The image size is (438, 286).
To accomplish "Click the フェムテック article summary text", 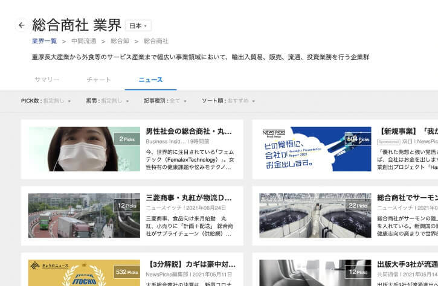I will pyautogui.click(x=190, y=160).
